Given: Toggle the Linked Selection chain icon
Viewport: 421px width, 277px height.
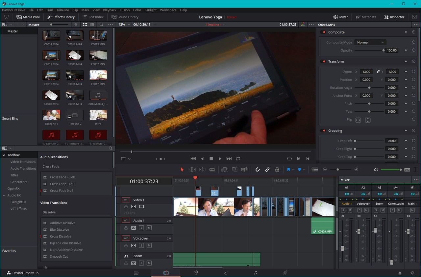Looking at the screenshot, I should [267, 170].
